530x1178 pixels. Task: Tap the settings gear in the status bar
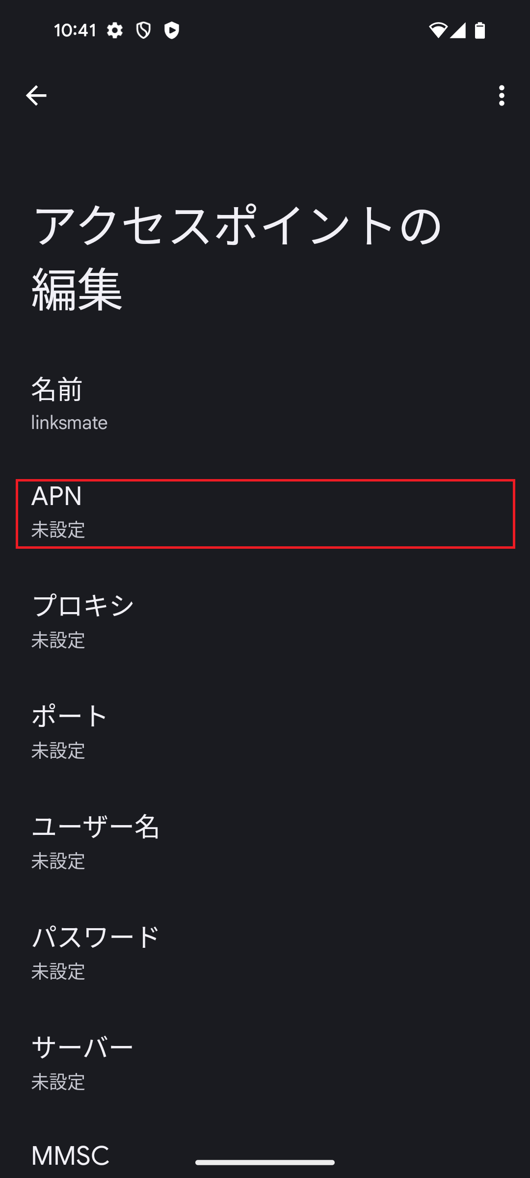(x=114, y=30)
